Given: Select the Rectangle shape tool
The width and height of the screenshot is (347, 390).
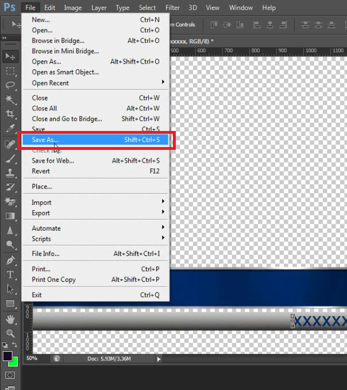Looking at the screenshot, I should point(10,303).
